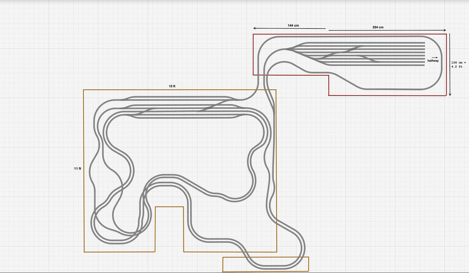Click the step corner of the red outline's bottom edge

coord(329,76)
